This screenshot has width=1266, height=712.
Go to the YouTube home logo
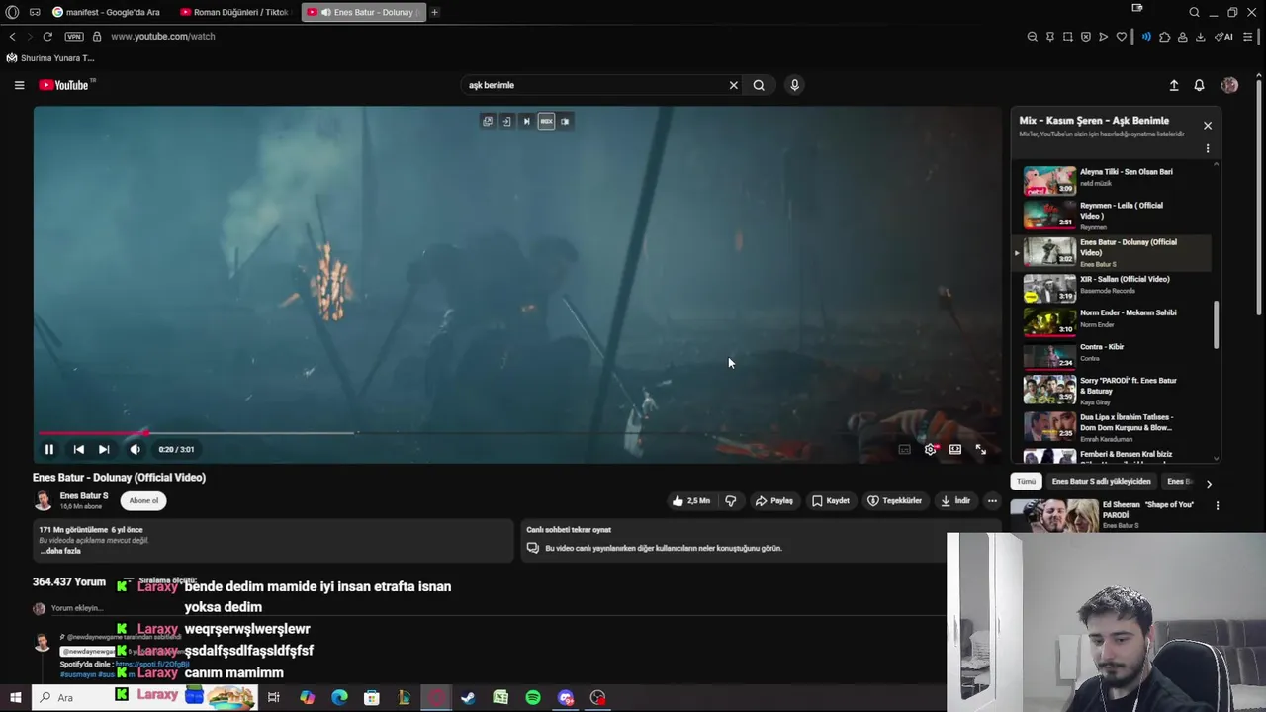click(x=64, y=85)
